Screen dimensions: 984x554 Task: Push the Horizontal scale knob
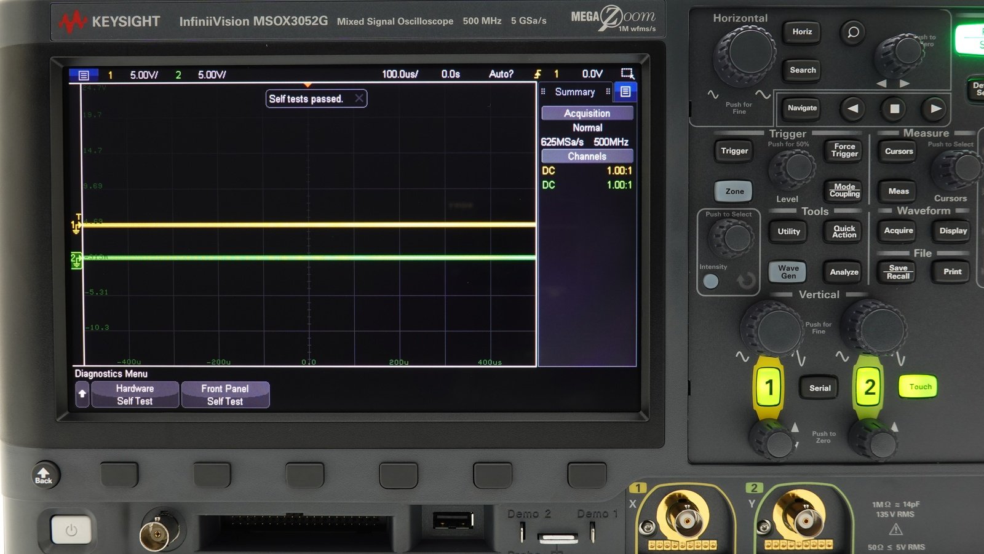(745, 55)
